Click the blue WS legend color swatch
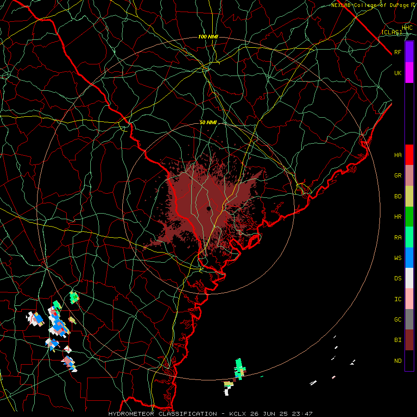The width and height of the screenshot is (417, 417). [x=409, y=258]
